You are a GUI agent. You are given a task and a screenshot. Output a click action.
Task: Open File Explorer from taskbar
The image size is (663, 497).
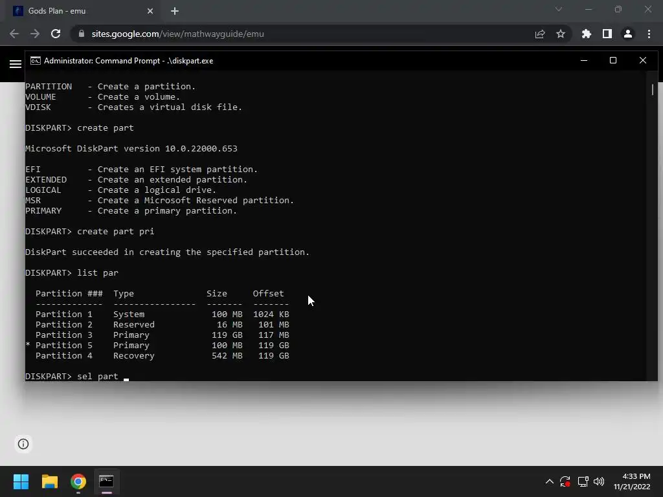(x=49, y=481)
